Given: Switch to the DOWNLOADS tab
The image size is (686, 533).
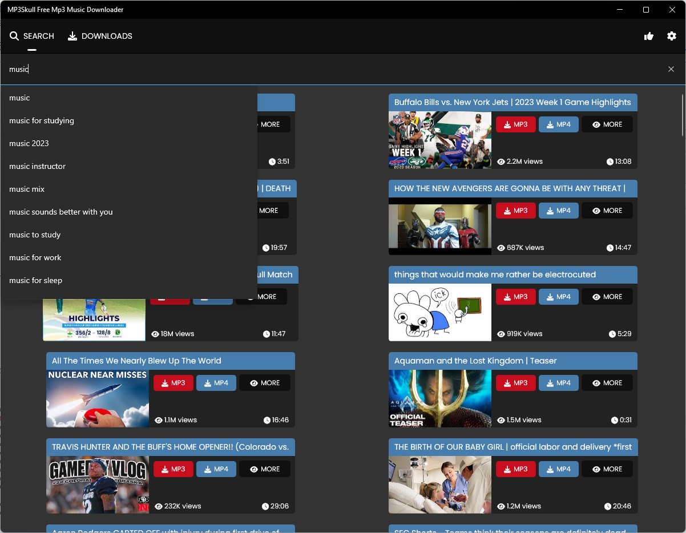Looking at the screenshot, I should coord(106,35).
